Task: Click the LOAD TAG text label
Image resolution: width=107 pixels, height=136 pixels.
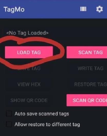Action: point(29,52)
